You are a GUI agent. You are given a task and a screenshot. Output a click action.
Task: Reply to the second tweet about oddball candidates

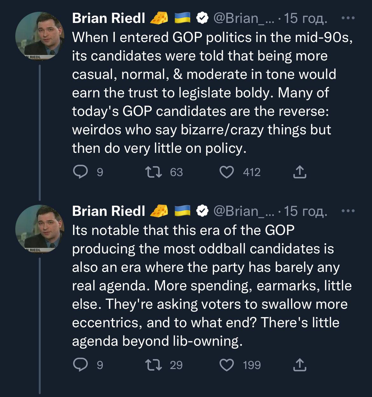[80, 365]
